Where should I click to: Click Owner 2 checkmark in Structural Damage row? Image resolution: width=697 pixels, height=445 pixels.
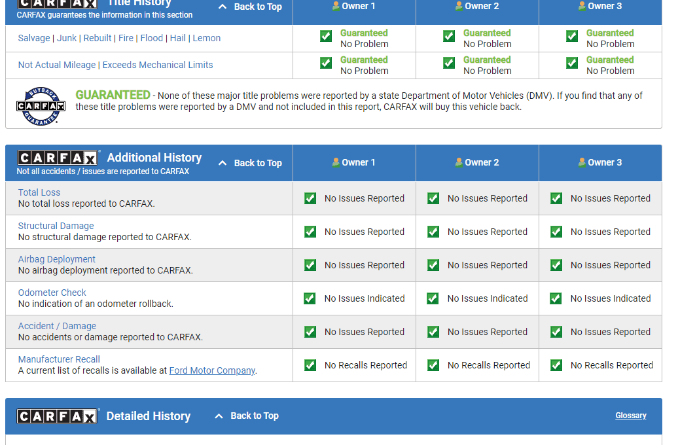(x=433, y=232)
